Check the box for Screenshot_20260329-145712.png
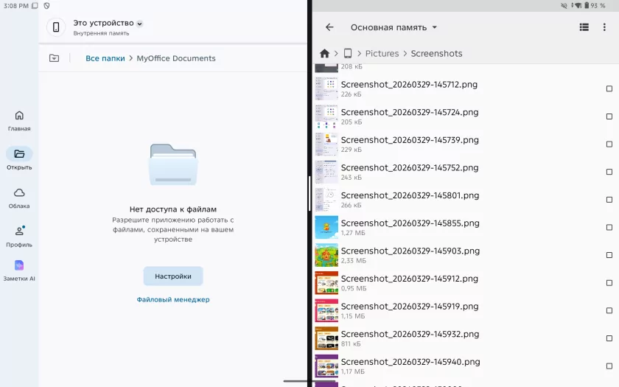619x387 pixels. 609,88
